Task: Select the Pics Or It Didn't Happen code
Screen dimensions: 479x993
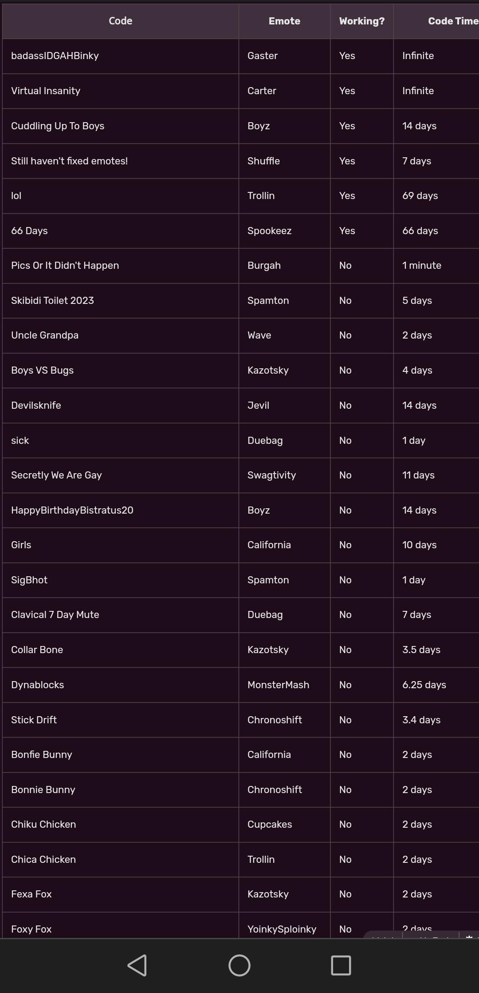Action: coord(65,266)
